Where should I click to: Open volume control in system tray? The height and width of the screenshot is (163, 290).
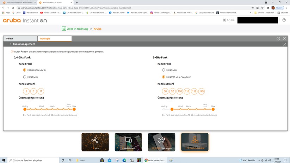(x=270, y=160)
